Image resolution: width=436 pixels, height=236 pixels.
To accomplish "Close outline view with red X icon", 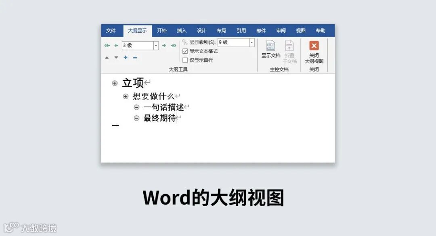I will point(314,46).
